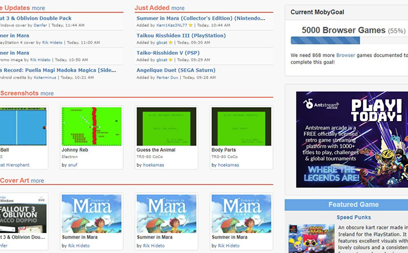Open Angelique Duet (SEGA Saturn) entry

(176, 70)
